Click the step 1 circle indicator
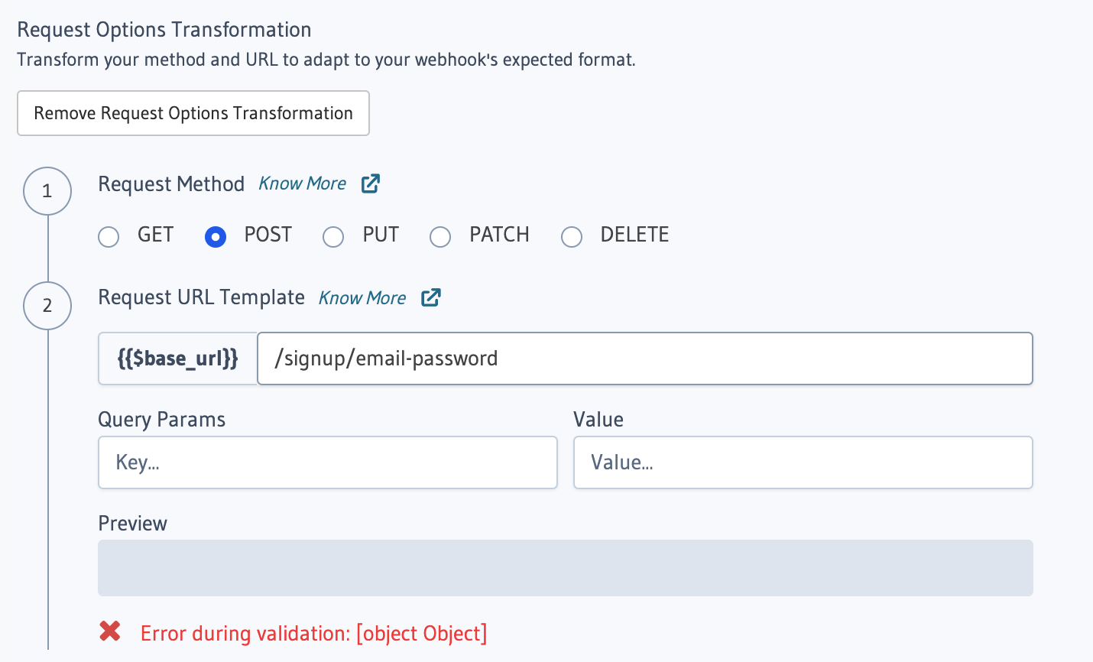Viewport: 1093px width, 662px height. coord(47,191)
